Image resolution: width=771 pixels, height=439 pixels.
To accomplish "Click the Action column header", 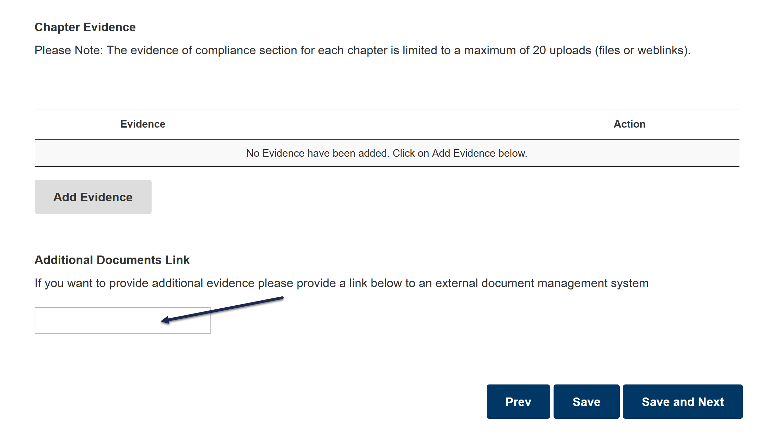I will click(x=629, y=124).
